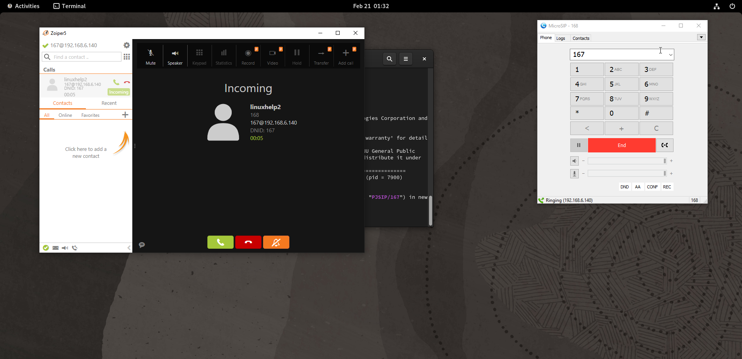Mute the microphone in Zoiper call toolbar
The image size is (742, 359).
click(150, 56)
